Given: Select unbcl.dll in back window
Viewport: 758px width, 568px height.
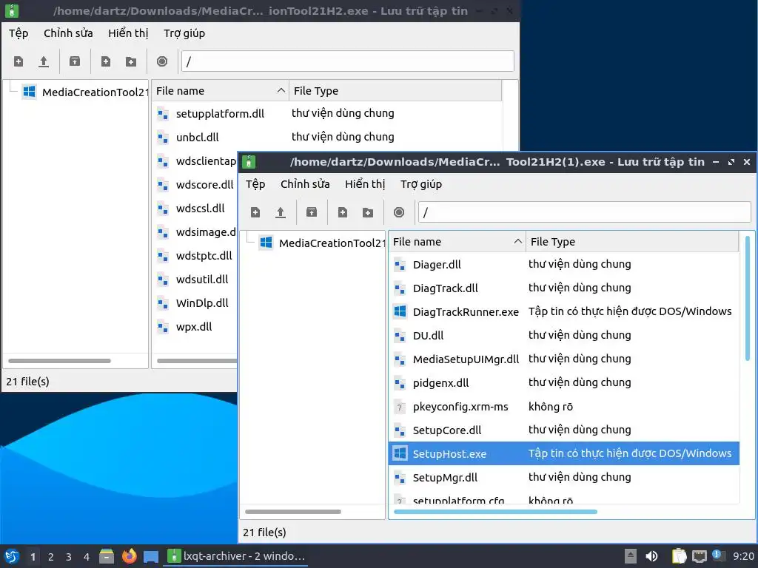Looking at the screenshot, I should (x=327, y=137).
